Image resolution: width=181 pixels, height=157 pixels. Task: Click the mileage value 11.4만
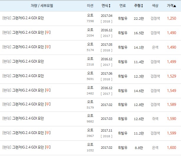click(139, 62)
